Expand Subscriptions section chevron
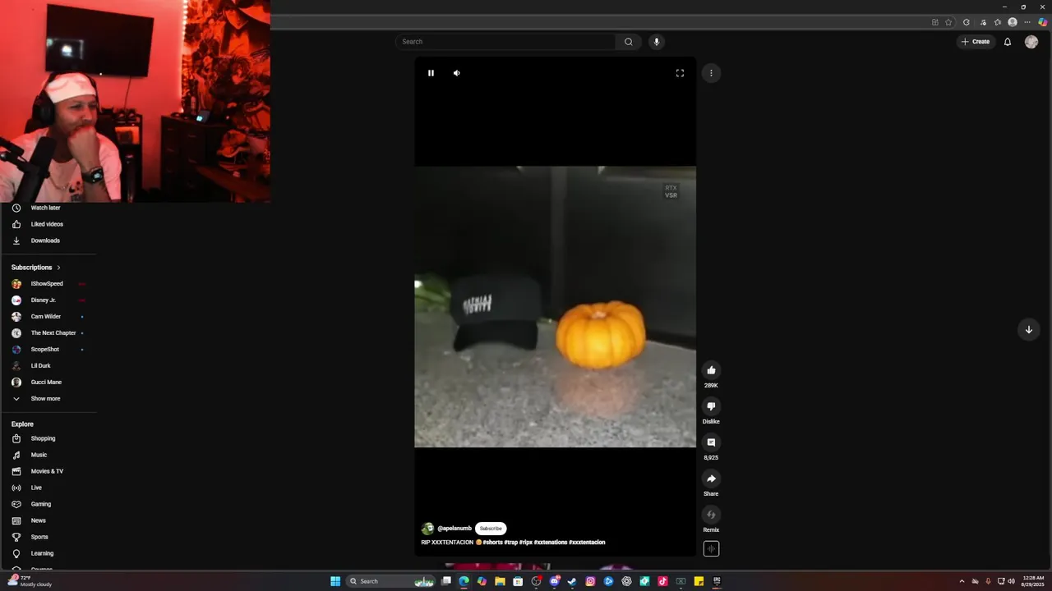The width and height of the screenshot is (1052, 591). [58, 268]
